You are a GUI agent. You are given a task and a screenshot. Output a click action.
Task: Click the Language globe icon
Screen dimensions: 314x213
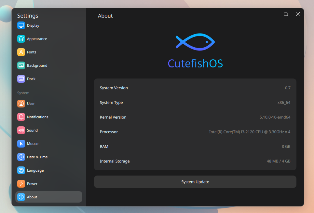21,170
